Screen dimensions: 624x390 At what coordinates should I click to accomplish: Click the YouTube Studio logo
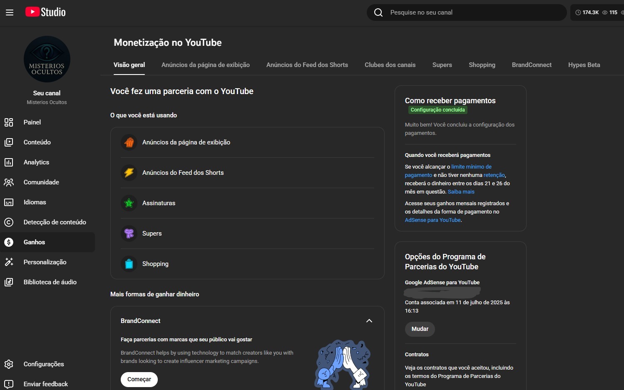pos(45,12)
